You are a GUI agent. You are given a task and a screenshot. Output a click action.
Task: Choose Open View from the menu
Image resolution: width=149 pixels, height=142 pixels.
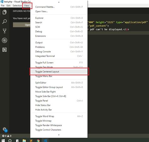coord(59,11)
